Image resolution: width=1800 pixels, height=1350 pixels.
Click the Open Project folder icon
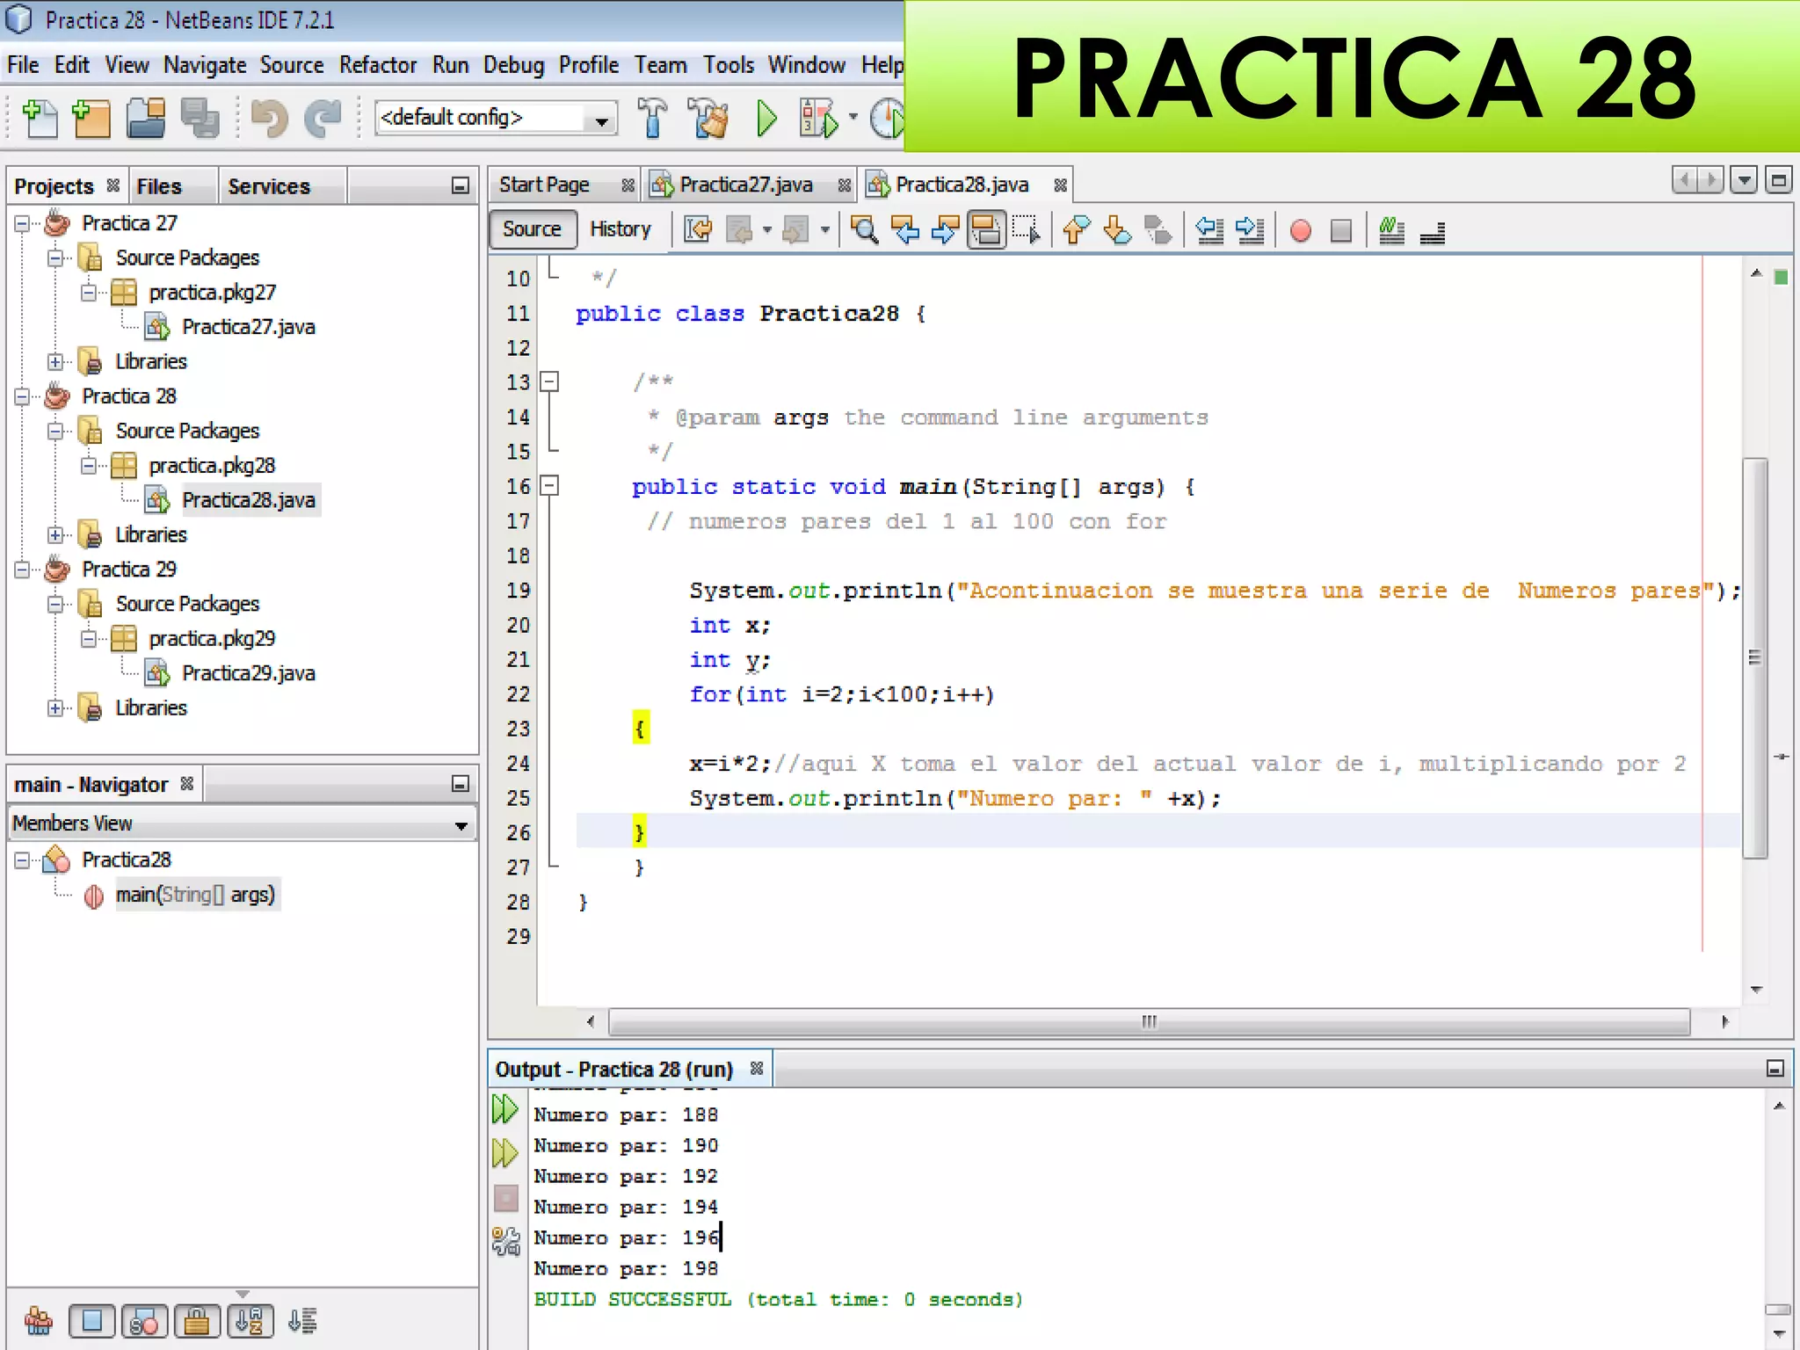point(146,119)
